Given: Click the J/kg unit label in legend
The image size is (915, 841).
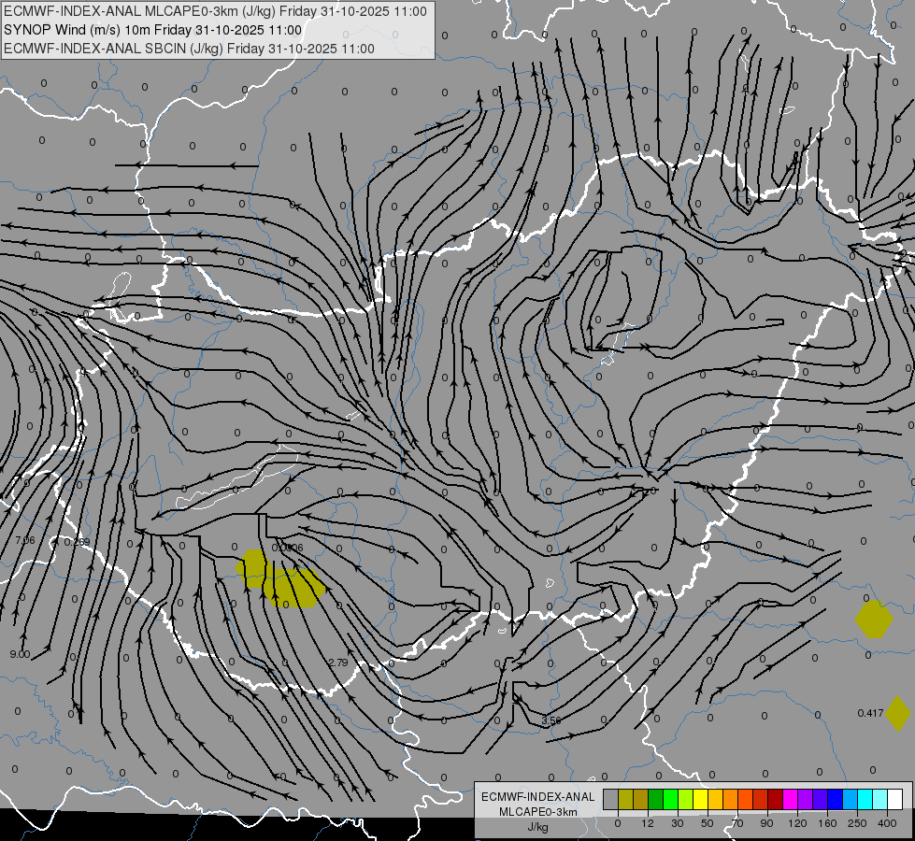Looking at the screenshot, I should pos(537,827).
